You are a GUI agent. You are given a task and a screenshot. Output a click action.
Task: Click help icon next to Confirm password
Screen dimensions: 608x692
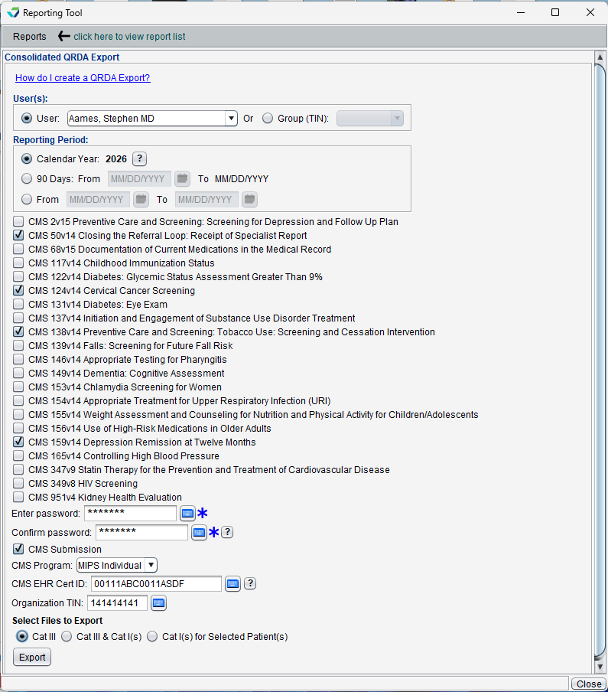(x=227, y=533)
